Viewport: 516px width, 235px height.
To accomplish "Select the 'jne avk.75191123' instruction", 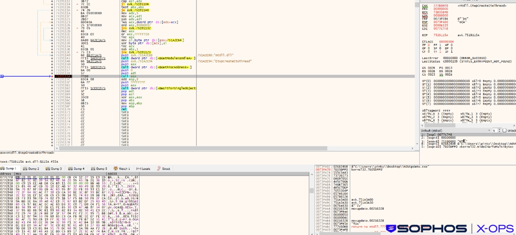I will click(136, 52).
